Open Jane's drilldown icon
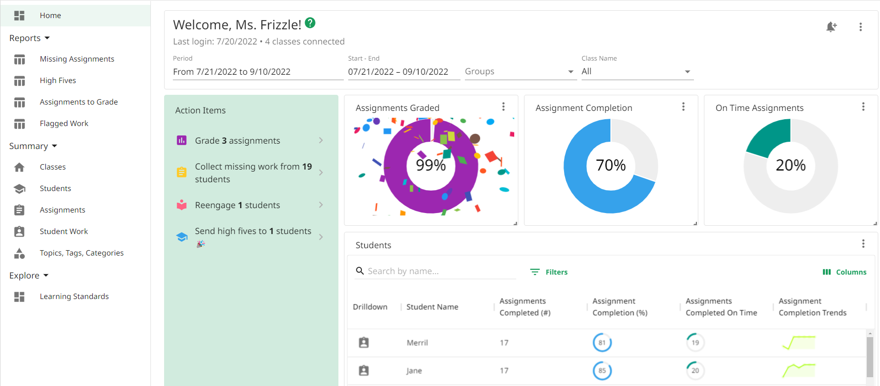The image size is (880, 386). tap(363, 370)
